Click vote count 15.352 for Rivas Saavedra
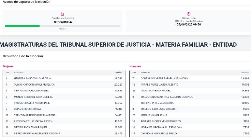Image resolution: width=251 pixels, height=137 pixels. 245,91
